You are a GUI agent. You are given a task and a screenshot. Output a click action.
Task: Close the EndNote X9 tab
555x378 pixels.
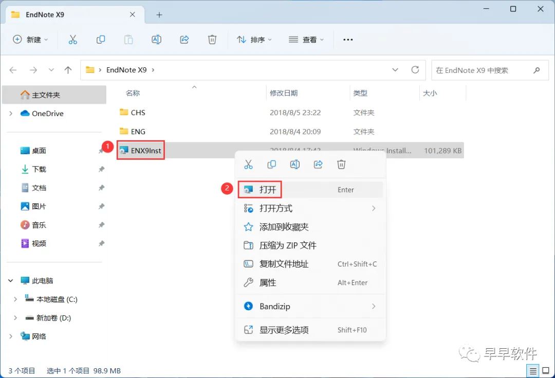pyautogui.click(x=133, y=14)
